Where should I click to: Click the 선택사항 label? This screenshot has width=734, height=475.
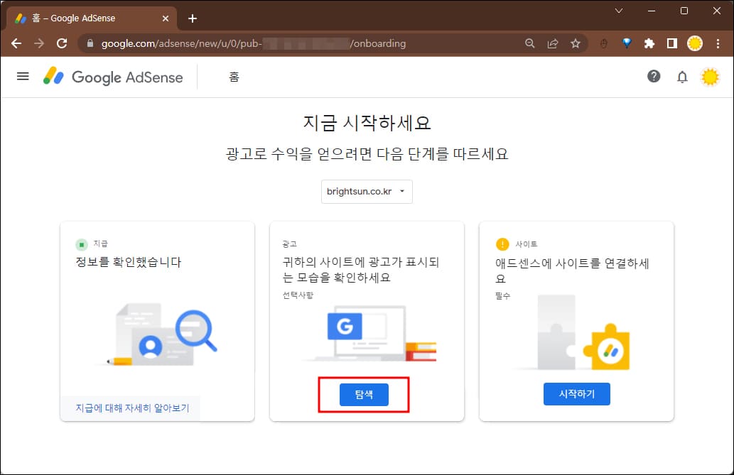pyautogui.click(x=298, y=295)
